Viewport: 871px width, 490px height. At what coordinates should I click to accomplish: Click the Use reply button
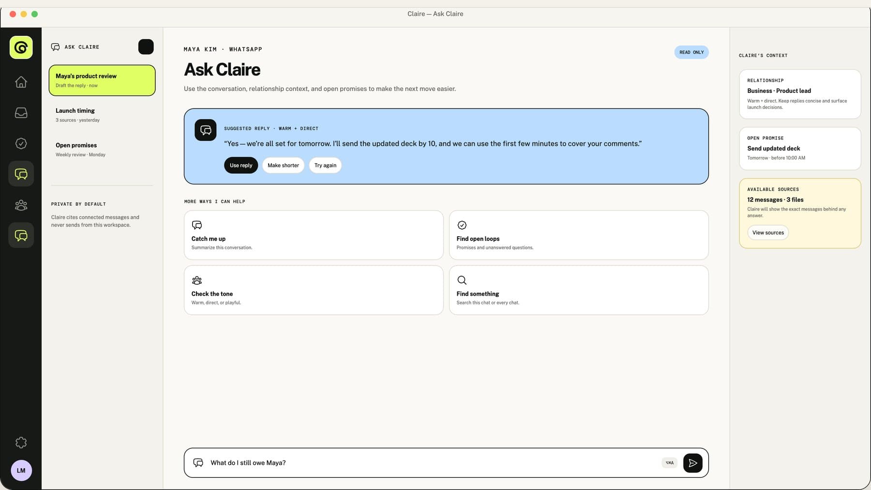click(x=241, y=165)
